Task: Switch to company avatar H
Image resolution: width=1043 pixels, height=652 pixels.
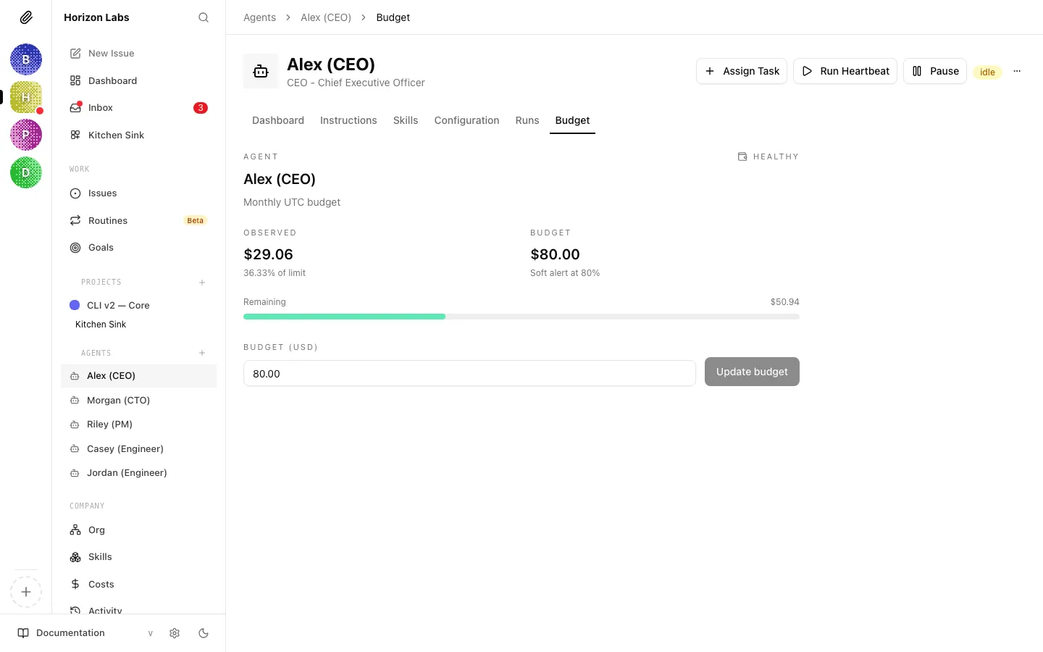Action: 26,97
